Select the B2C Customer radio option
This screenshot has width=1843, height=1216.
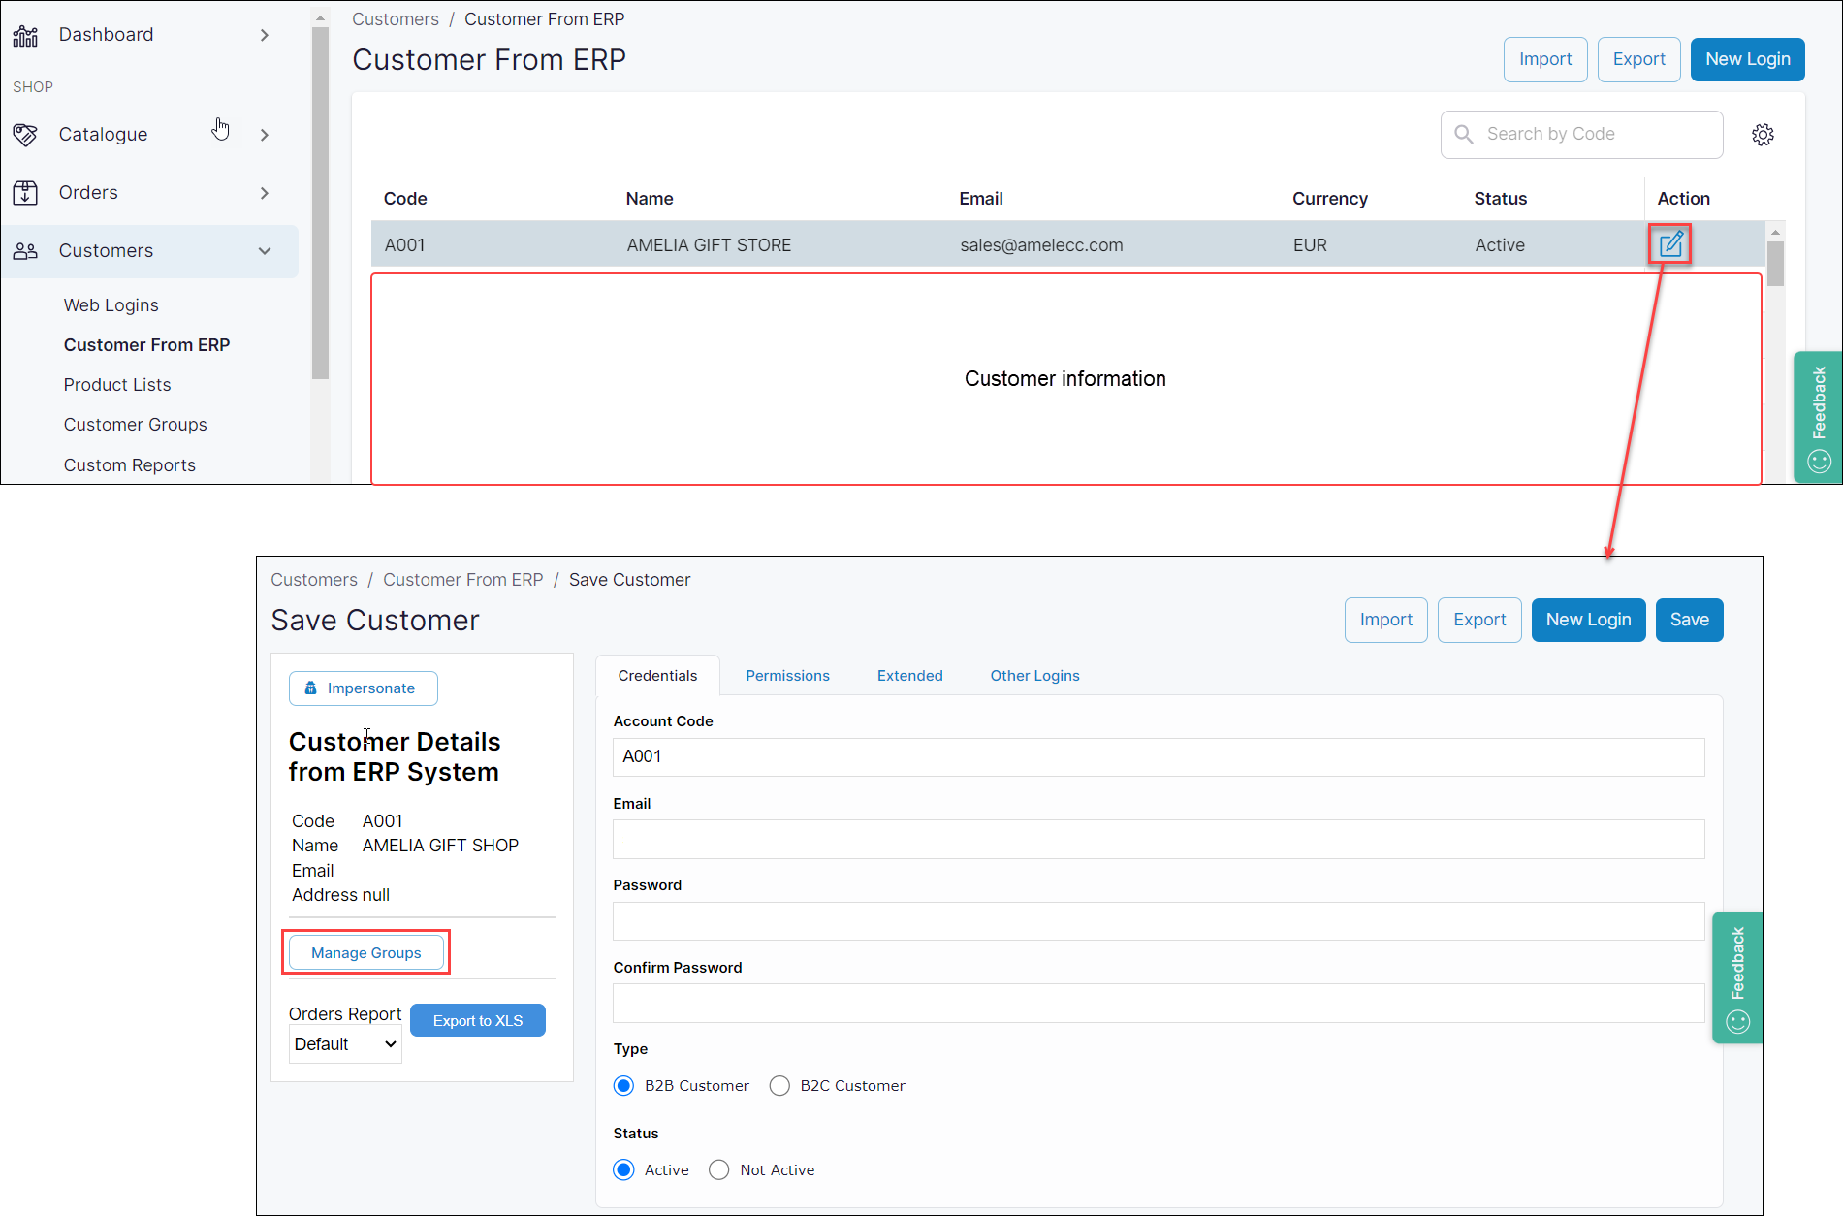click(779, 1086)
